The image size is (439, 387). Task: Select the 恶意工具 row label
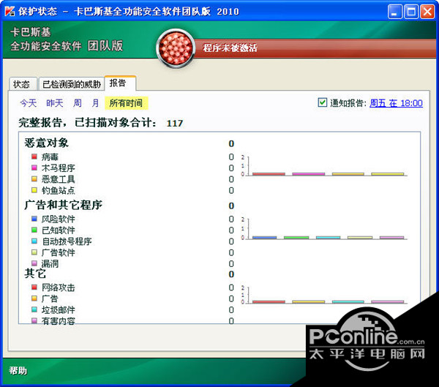point(59,179)
